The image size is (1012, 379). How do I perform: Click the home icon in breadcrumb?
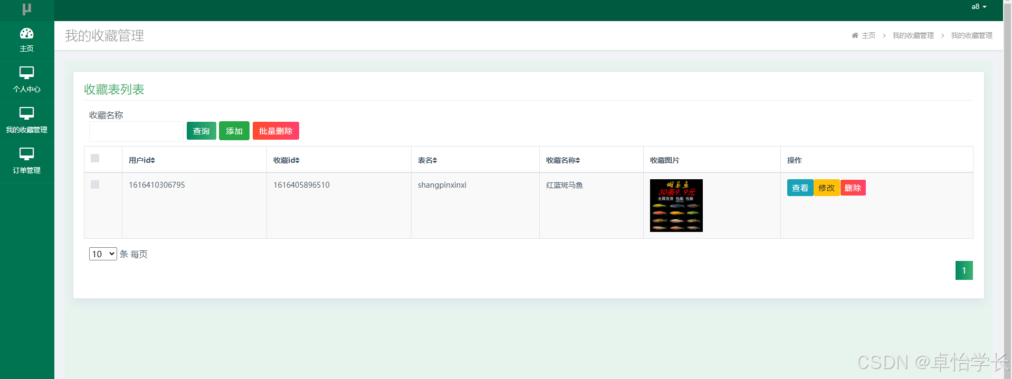tap(855, 35)
